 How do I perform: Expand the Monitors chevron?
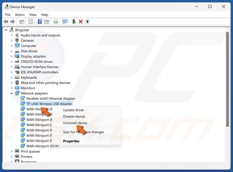click(x=12, y=88)
